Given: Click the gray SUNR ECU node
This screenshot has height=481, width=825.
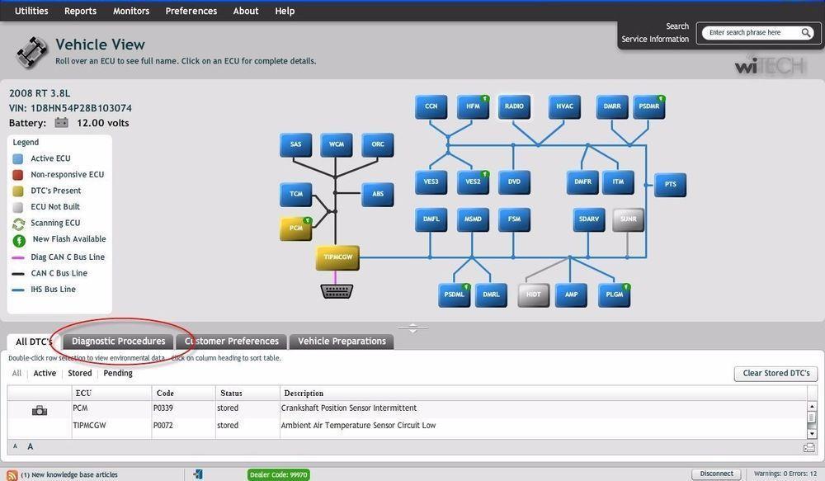Looking at the screenshot, I should [x=628, y=219].
